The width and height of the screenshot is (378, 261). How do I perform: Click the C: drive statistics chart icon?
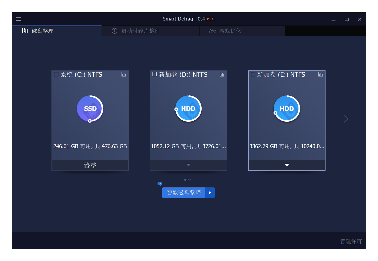124,75
